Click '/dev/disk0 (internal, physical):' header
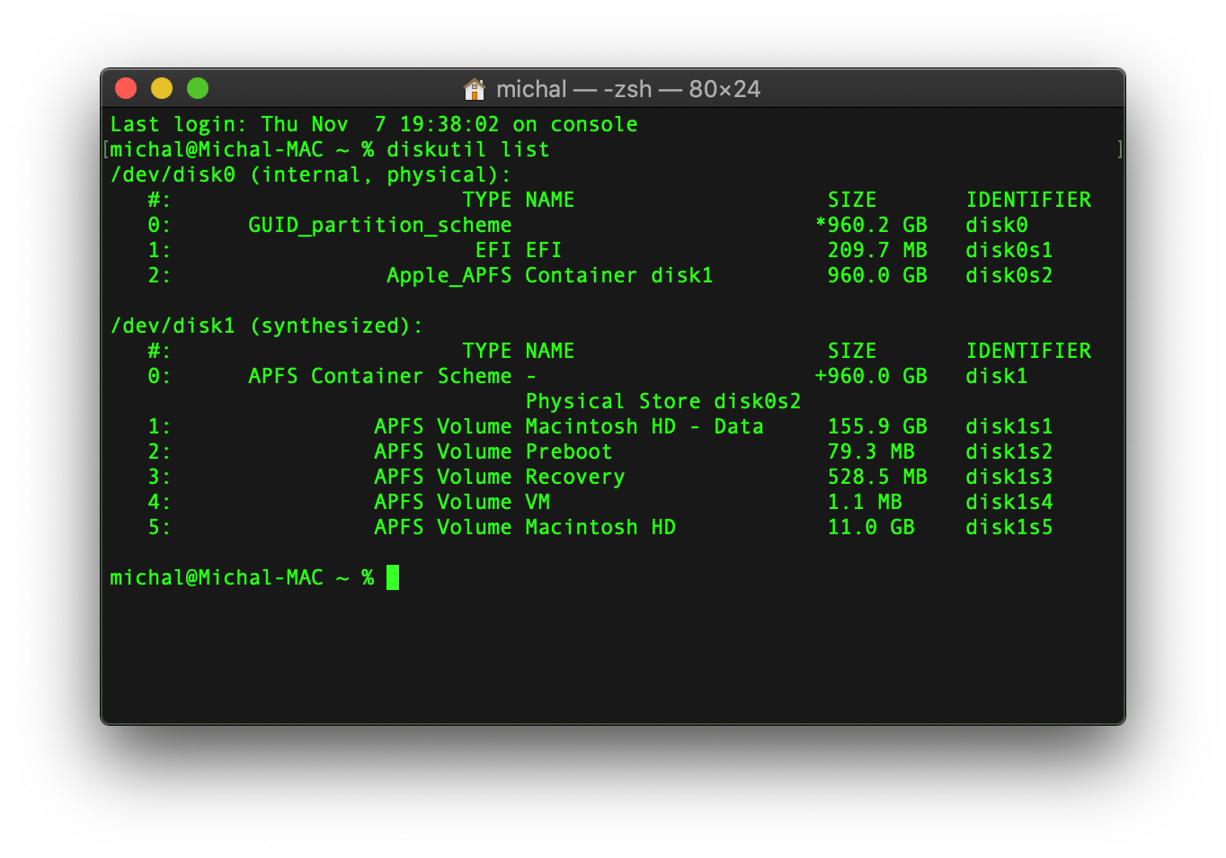Image resolution: width=1226 pixels, height=858 pixels. click(310, 174)
